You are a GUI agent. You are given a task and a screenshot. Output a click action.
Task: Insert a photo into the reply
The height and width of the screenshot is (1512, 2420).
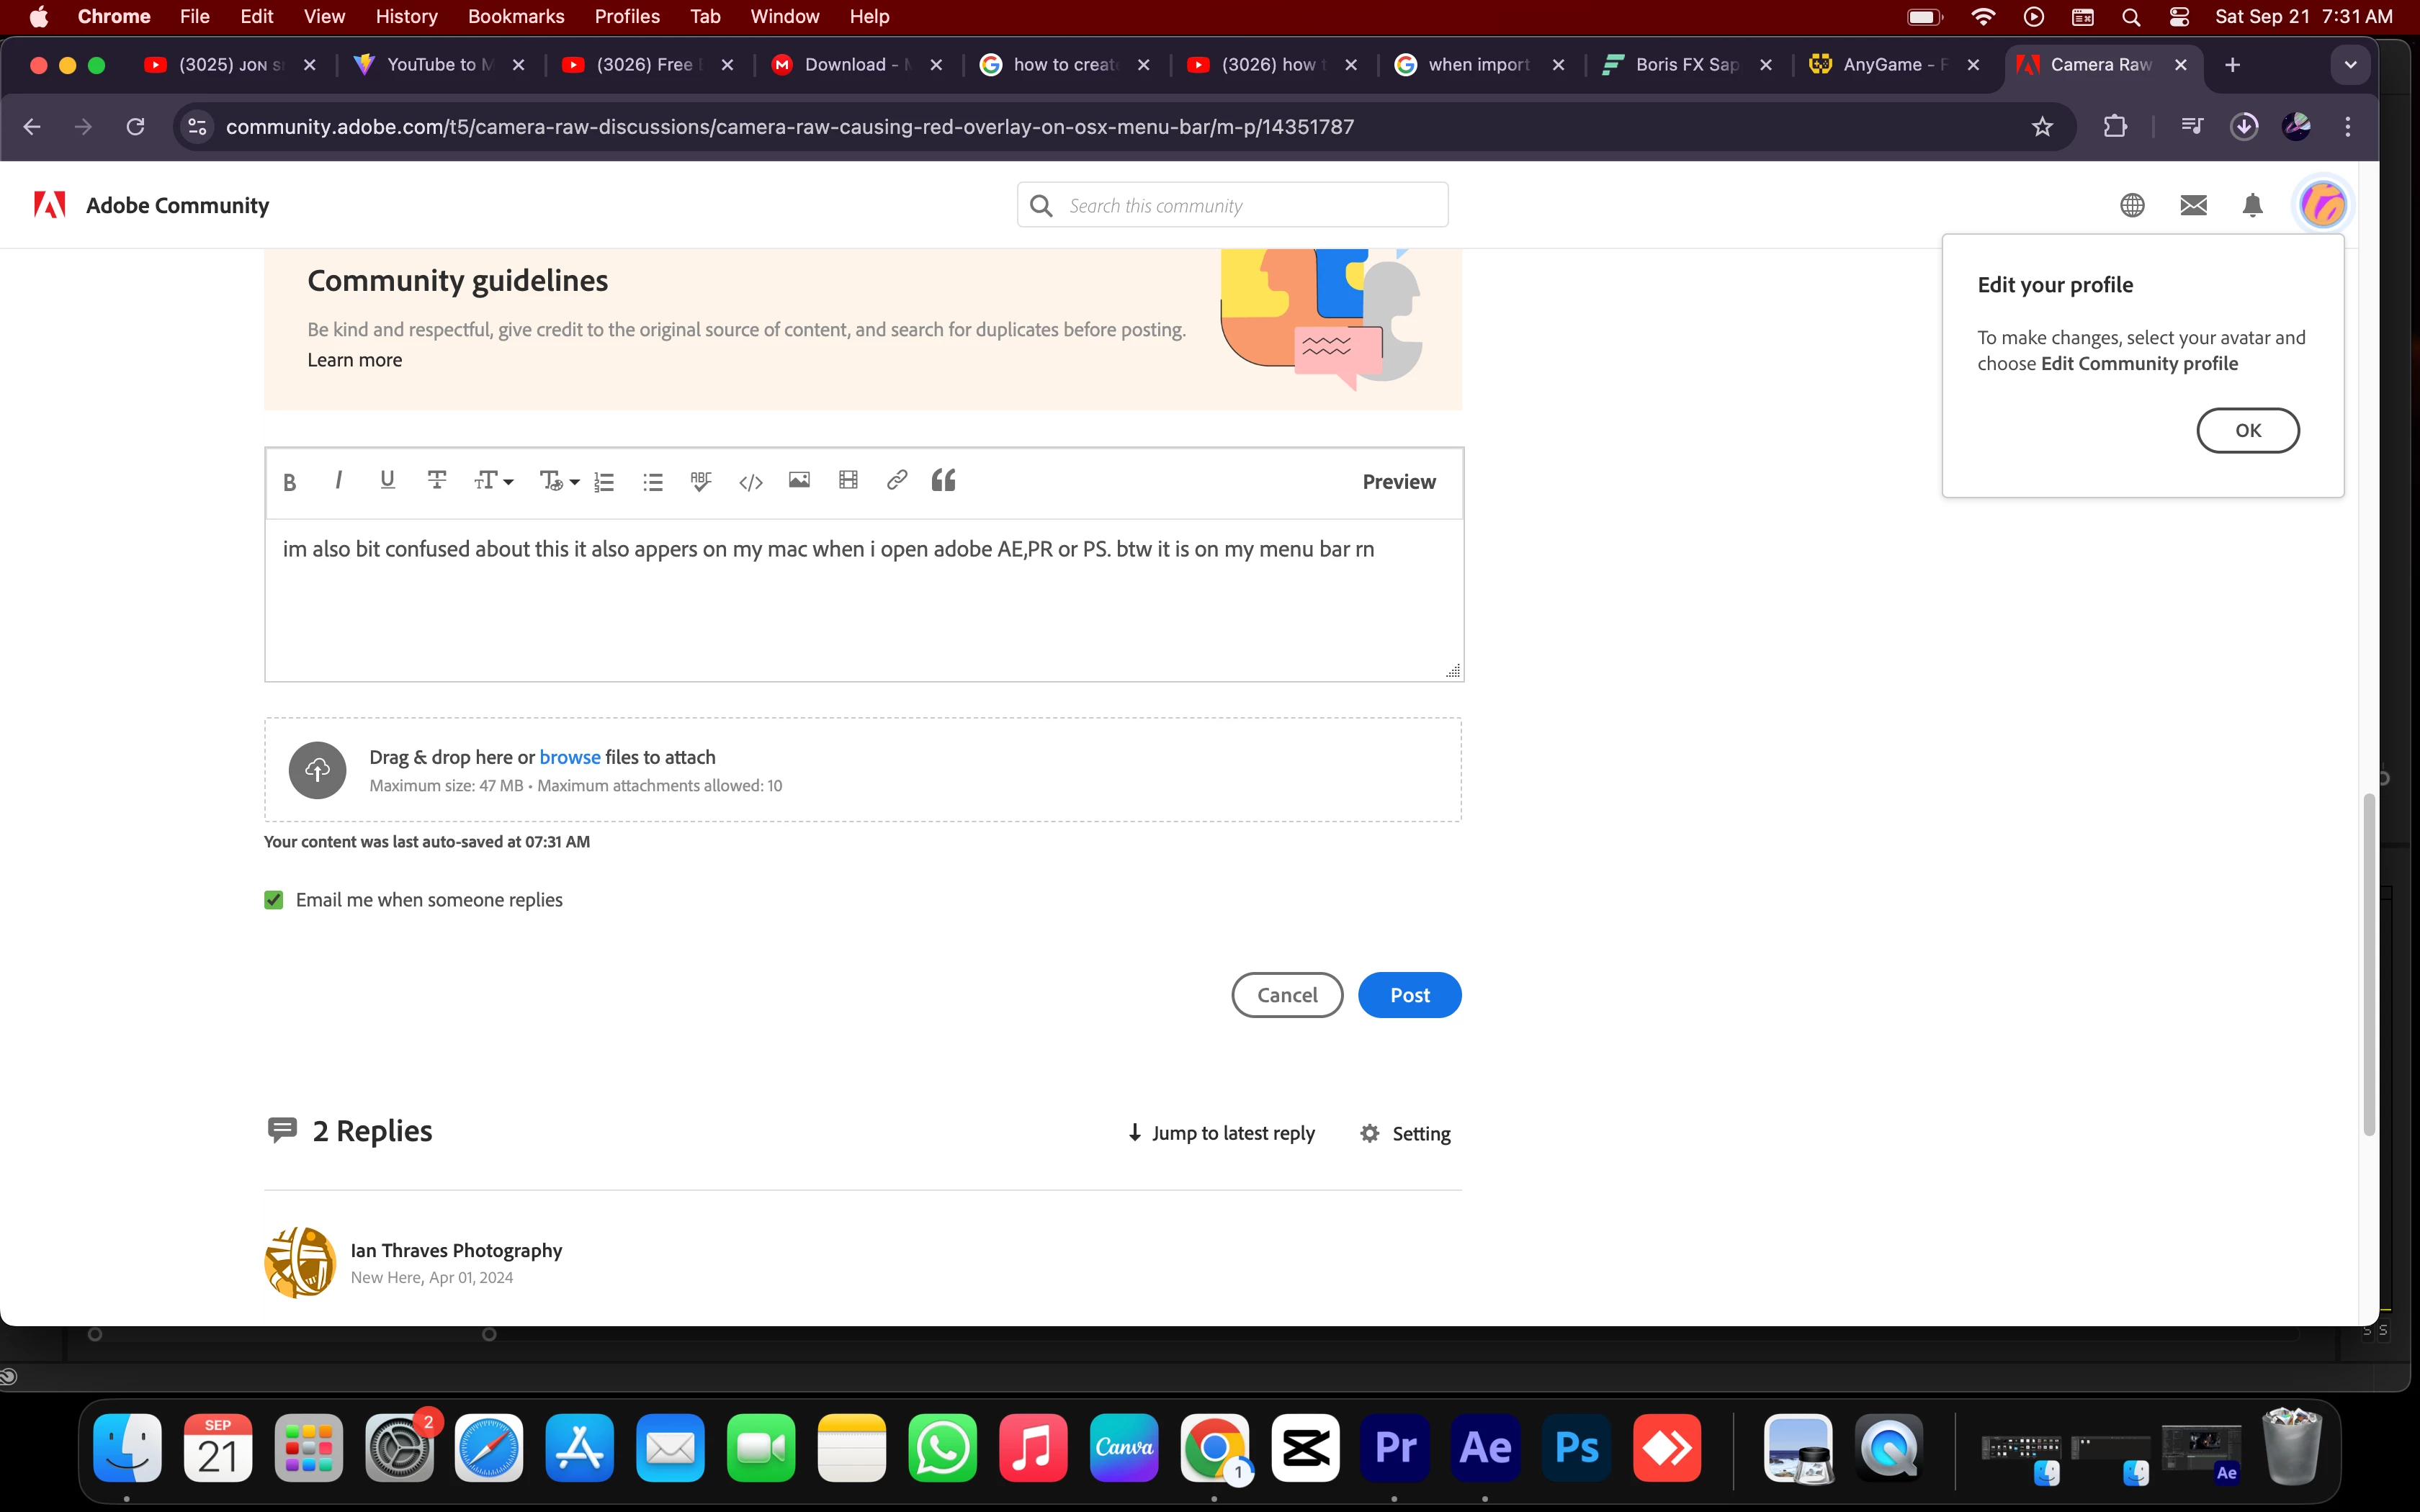[799, 481]
